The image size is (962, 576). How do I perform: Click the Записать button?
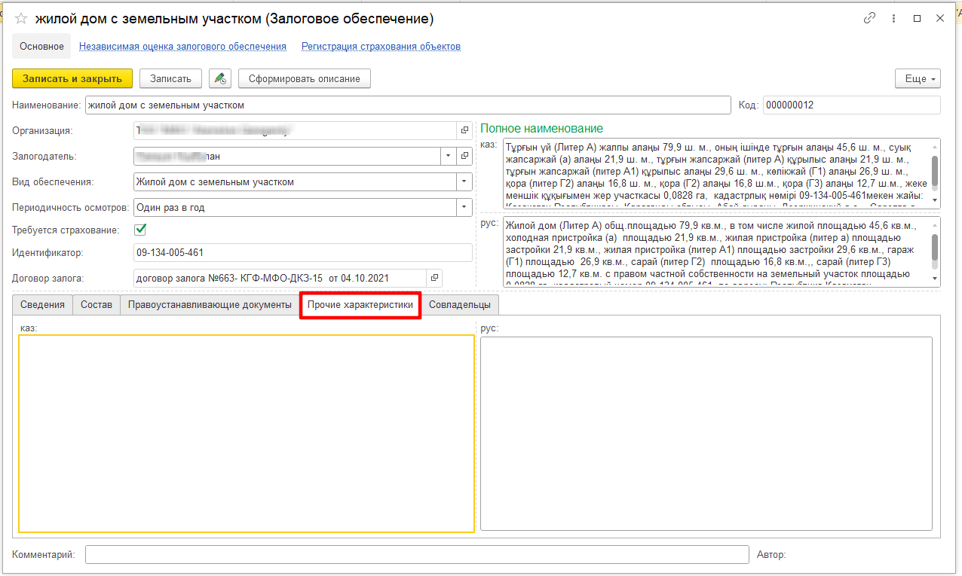[170, 78]
